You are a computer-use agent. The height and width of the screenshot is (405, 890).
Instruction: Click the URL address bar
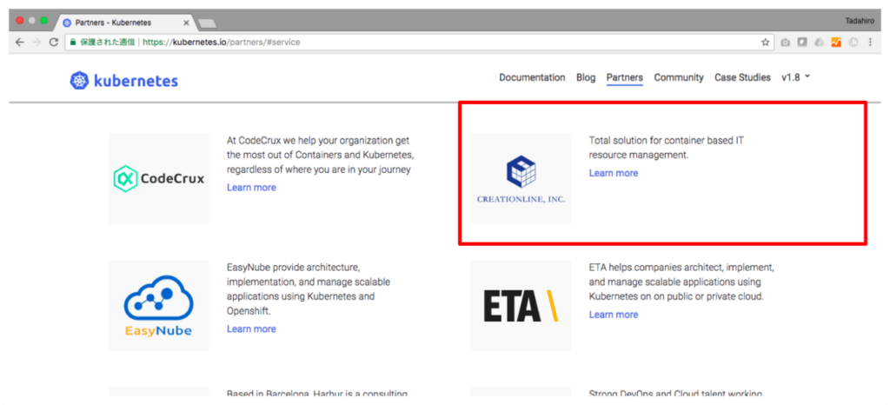tap(435, 42)
